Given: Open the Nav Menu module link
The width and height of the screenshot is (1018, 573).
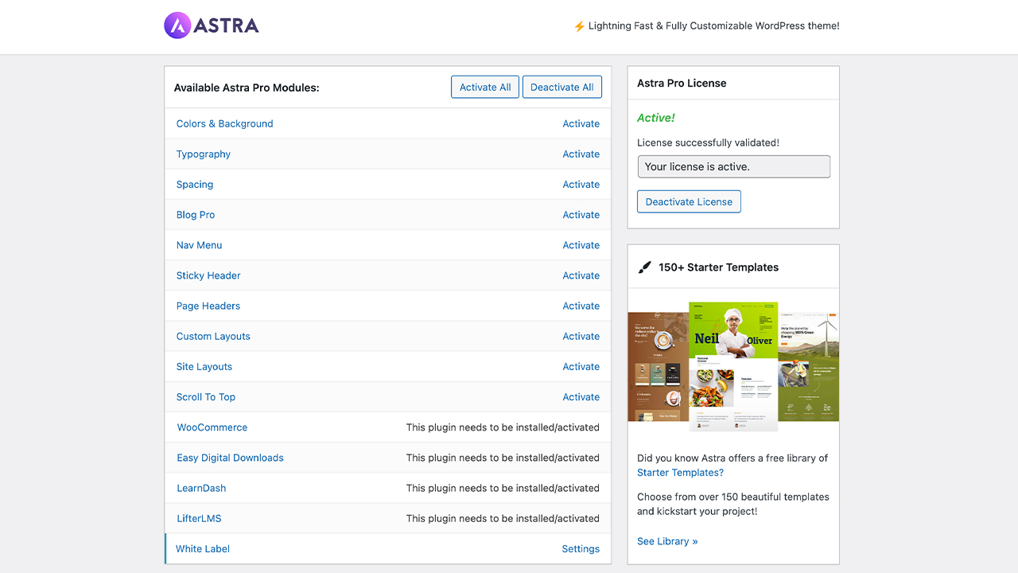Looking at the screenshot, I should pyautogui.click(x=199, y=245).
